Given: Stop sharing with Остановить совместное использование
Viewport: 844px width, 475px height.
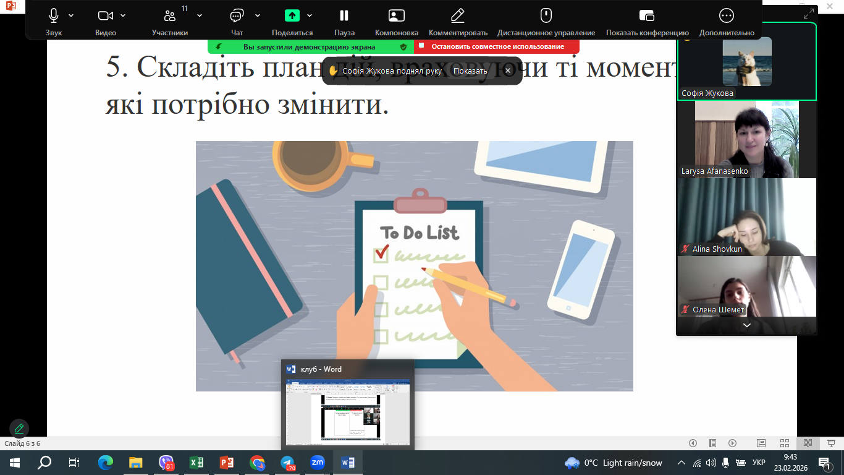Looking at the screenshot, I should [497, 46].
